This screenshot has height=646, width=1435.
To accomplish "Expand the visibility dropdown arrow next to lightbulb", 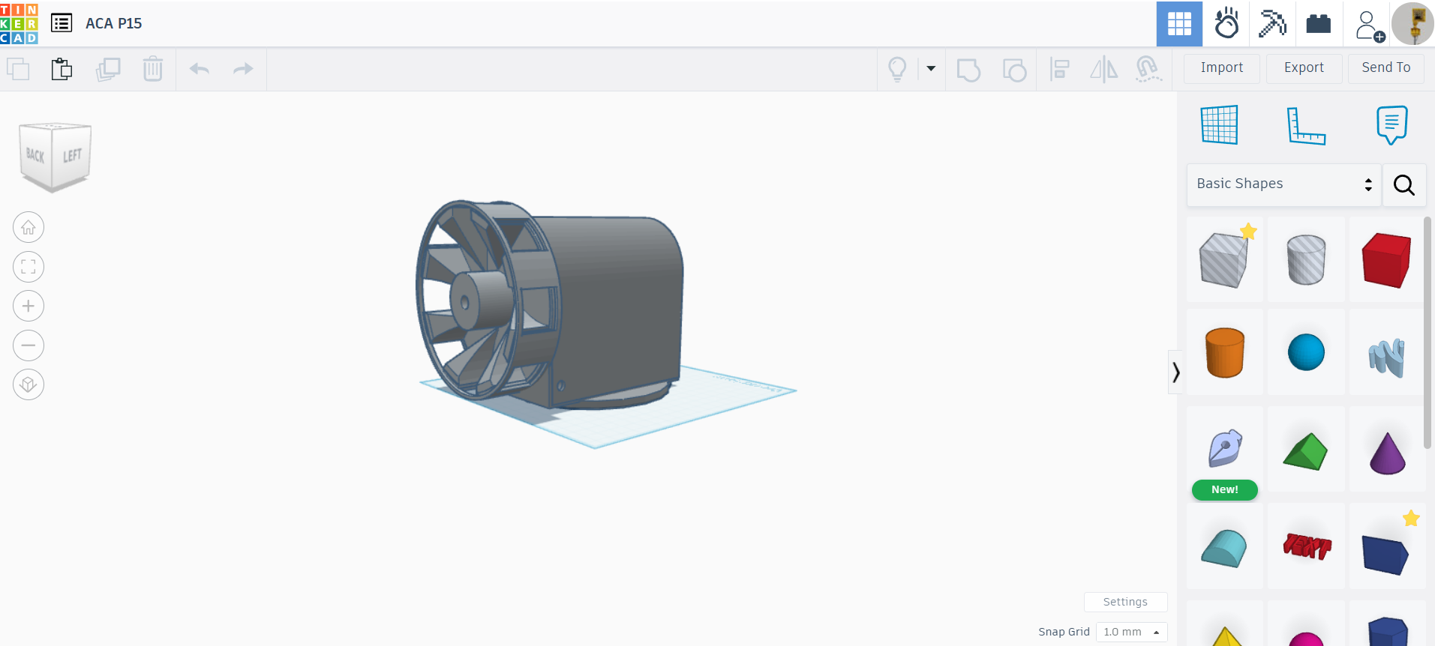I will click(x=931, y=68).
